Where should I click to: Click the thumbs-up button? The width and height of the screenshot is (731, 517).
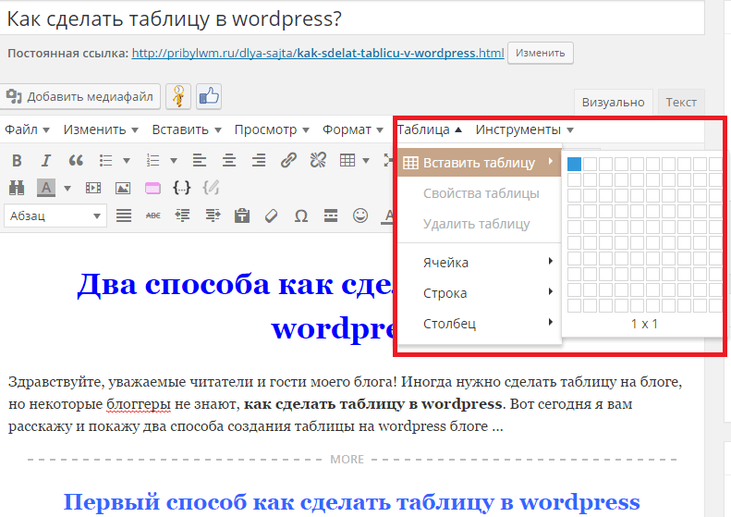click(208, 96)
